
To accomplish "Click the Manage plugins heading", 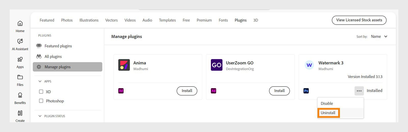I will (x=126, y=36).
